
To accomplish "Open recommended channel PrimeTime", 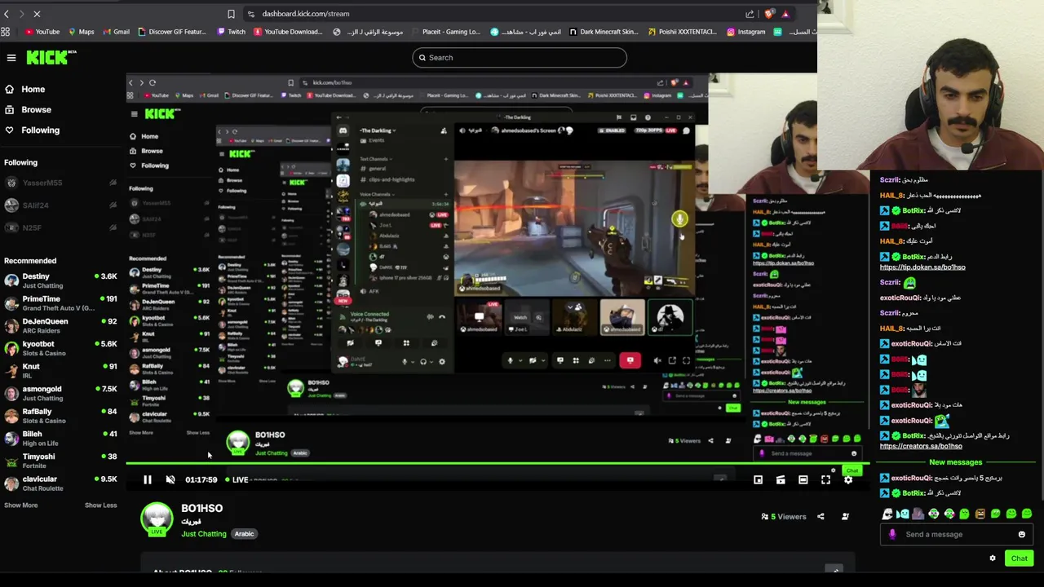I will point(61,303).
